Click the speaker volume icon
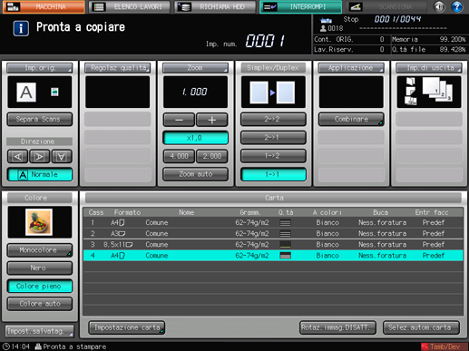469x351 pixels. click(x=439, y=6)
